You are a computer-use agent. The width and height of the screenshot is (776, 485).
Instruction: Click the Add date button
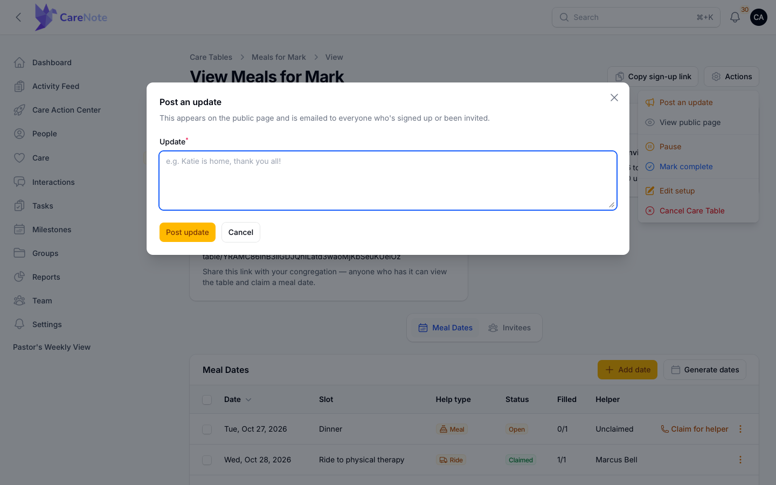(627, 370)
